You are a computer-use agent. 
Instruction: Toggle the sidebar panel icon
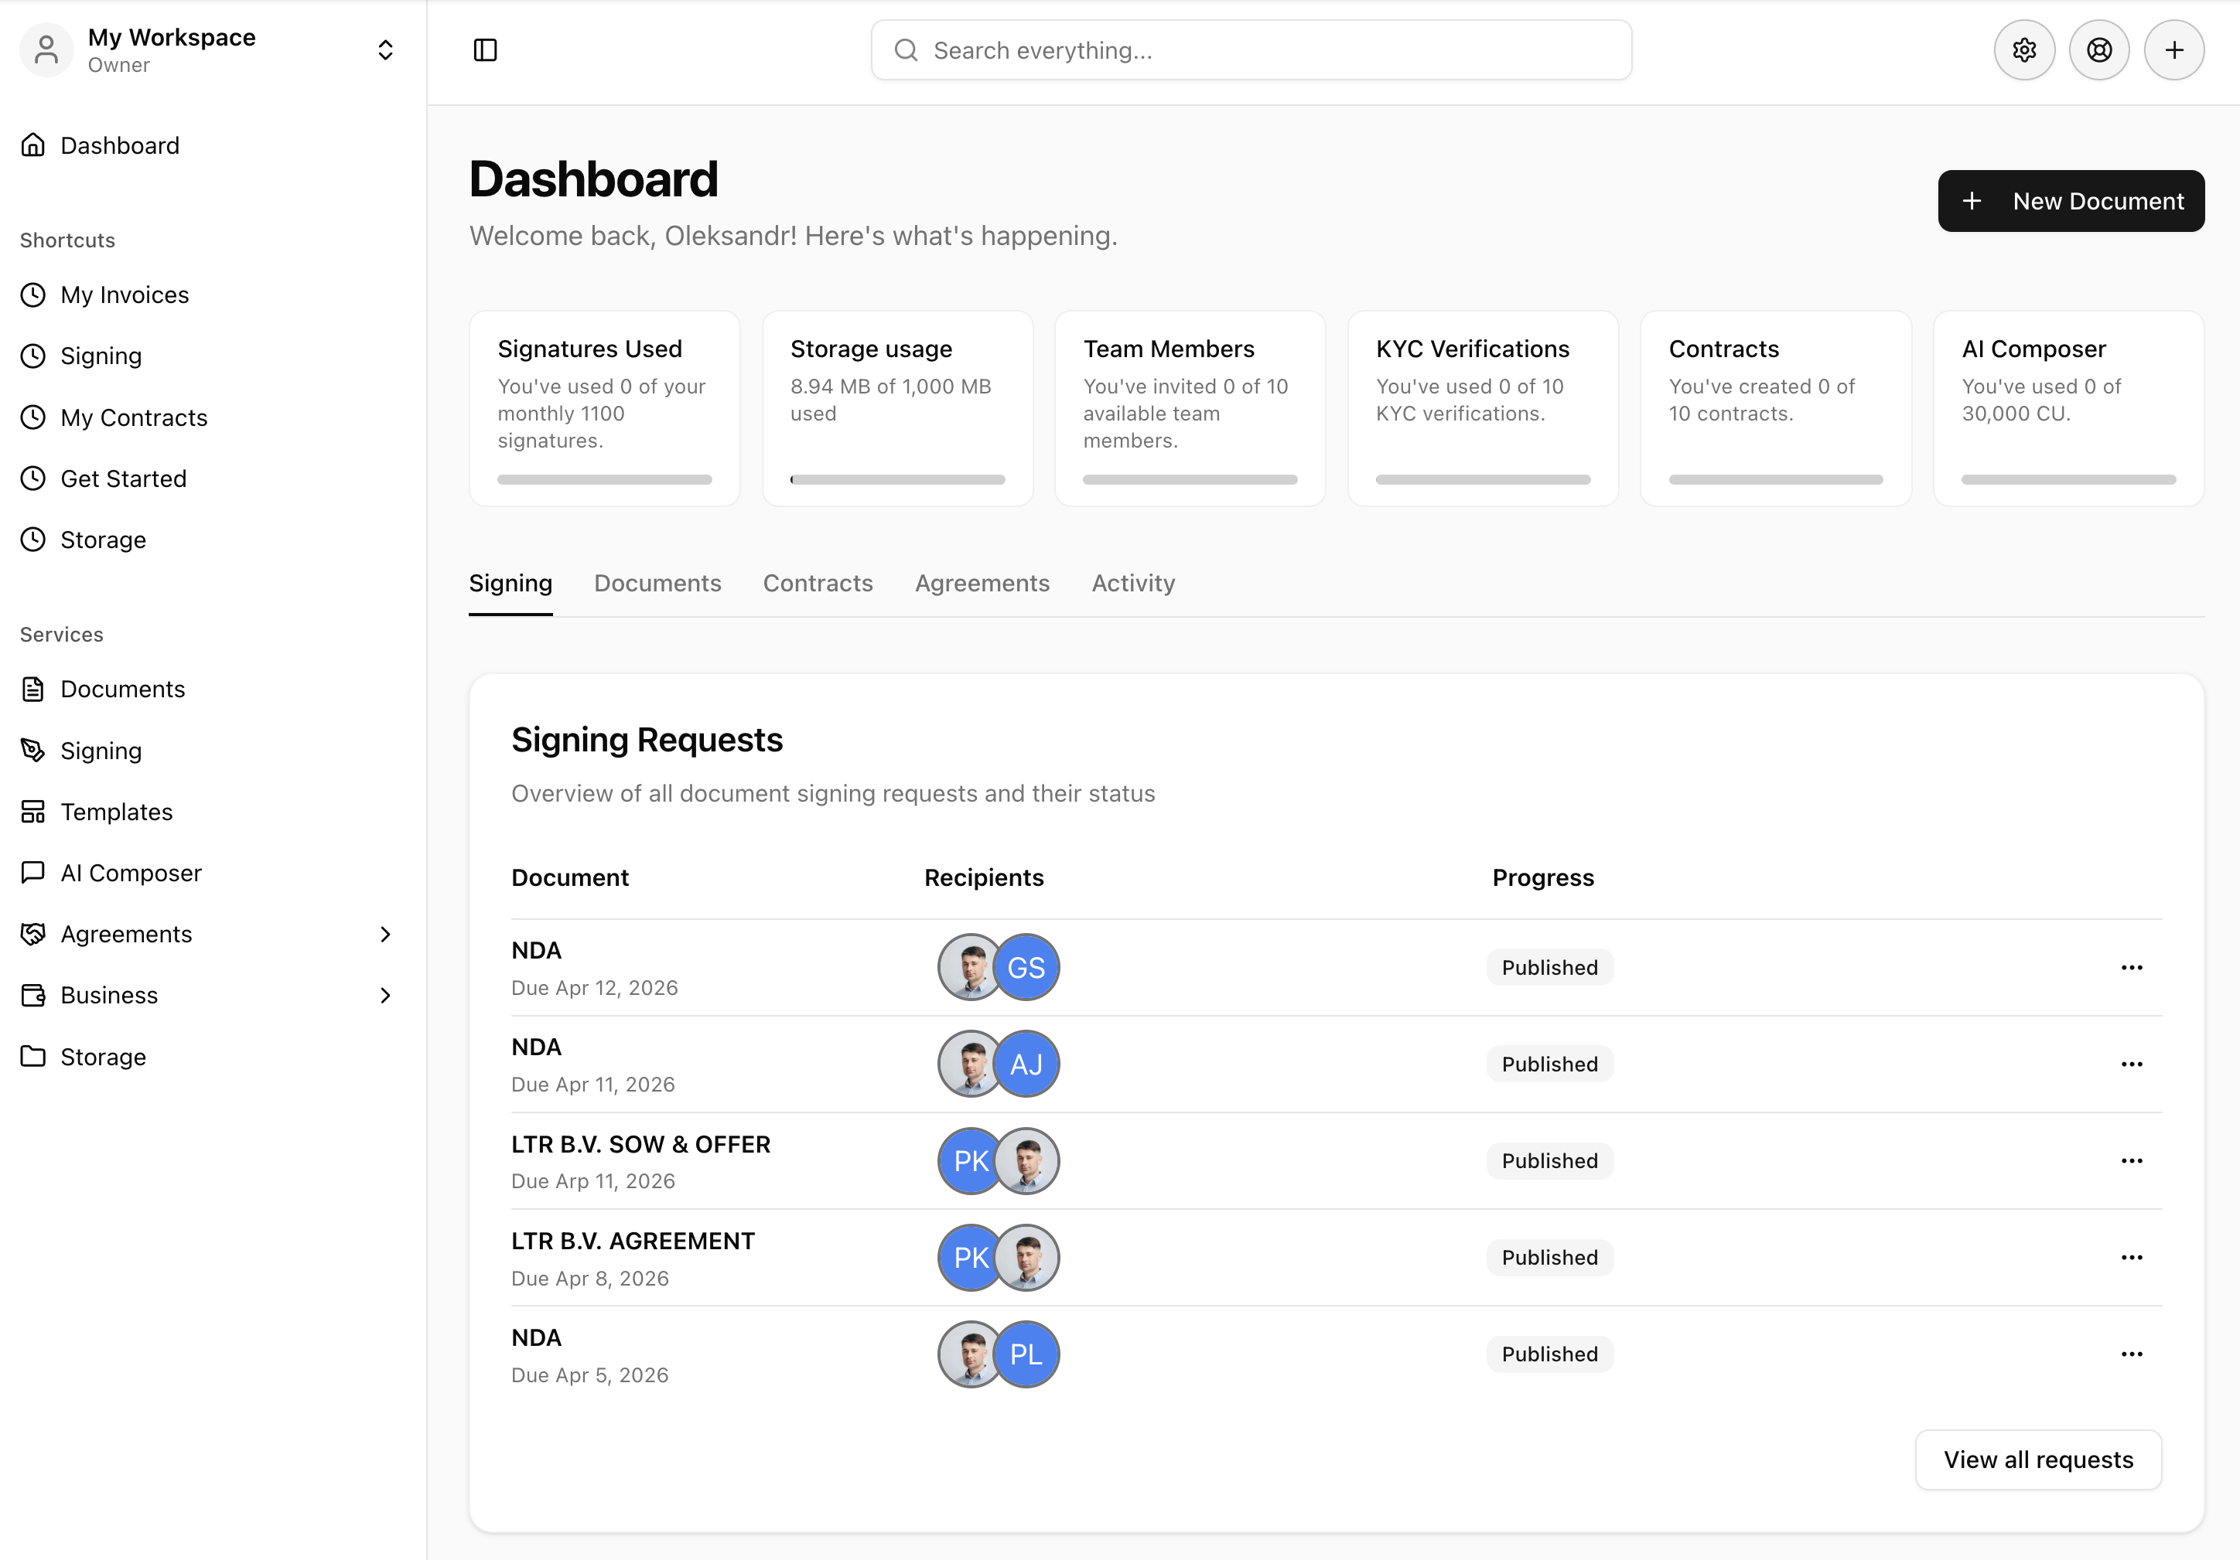tap(485, 49)
